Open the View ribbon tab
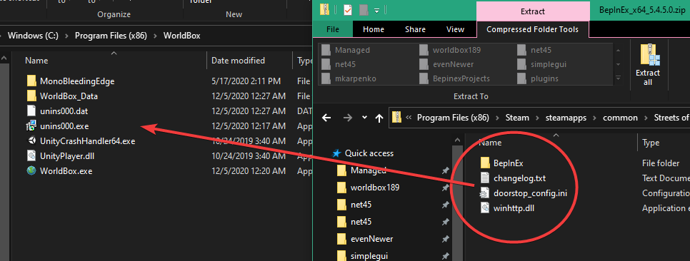690x261 pixels. point(455,29)
